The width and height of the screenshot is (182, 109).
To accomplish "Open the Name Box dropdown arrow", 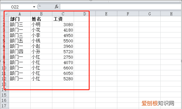I will coord(34,7).
